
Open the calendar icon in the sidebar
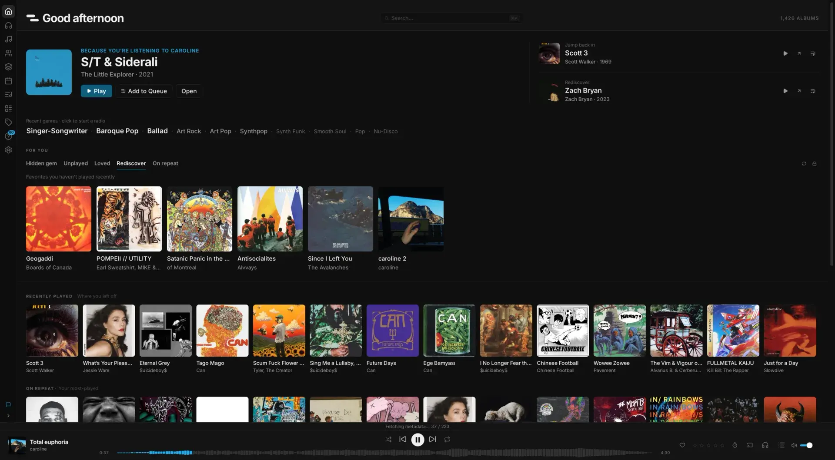(x=8, y=81)
